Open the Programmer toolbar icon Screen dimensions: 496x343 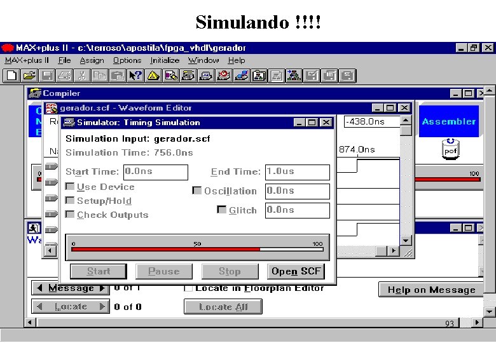tap(242, 76)
